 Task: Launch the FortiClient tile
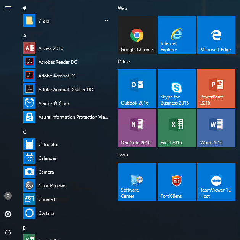tap(176, 182)
